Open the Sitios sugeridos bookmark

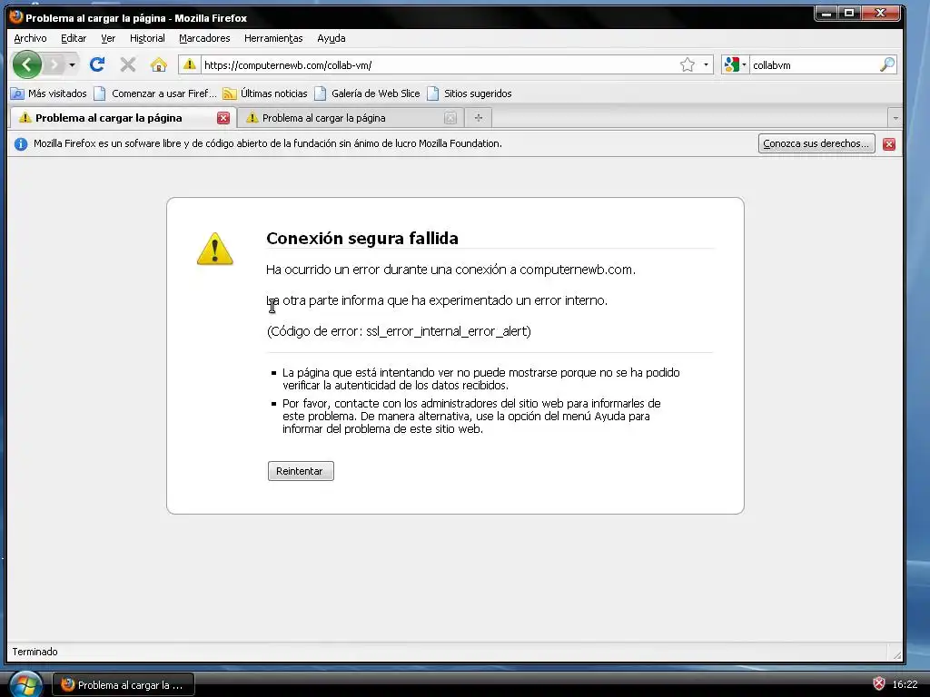470,93
